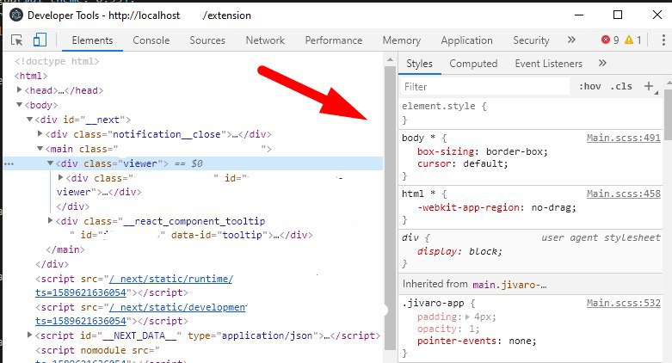Click the element.style rule block

coord(532,114)
